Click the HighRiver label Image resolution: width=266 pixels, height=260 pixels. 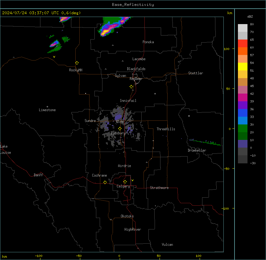click(x=133, y=229)
